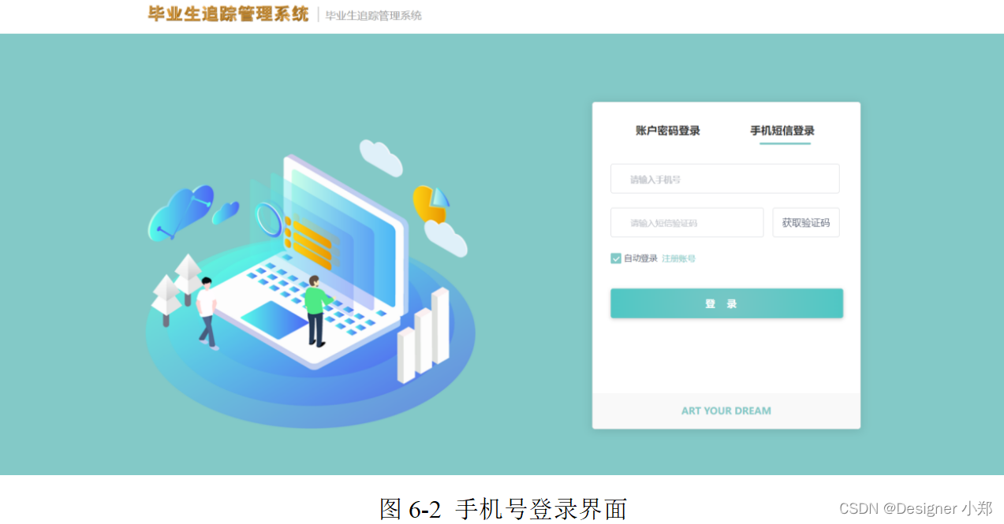Click the gray 毕业生追踪管理系统 subtitle text
Image resolution: width=1004 pixels, height=524 pixels.
pyautogui.click(x=374, y=15)
